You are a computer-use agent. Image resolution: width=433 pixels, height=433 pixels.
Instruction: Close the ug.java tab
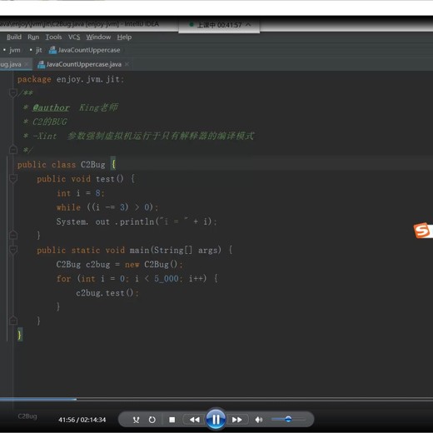pos(27,64)
